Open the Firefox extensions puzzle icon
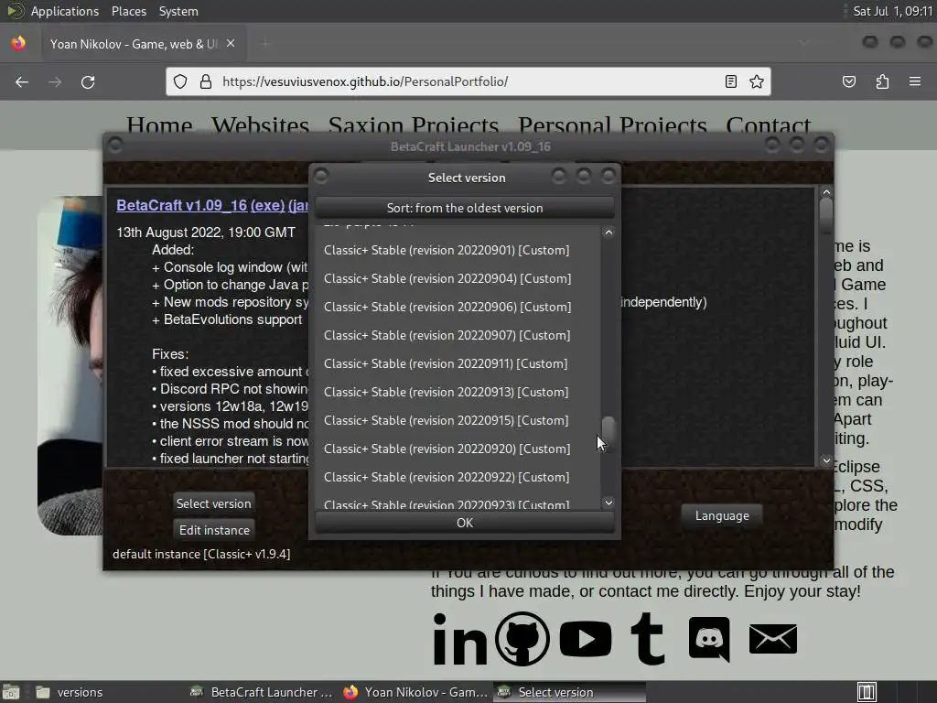937x703 pixels. 882,81
